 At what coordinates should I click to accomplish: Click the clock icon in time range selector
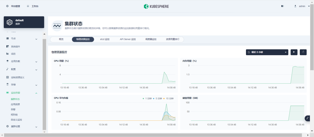tap(249, 52)
